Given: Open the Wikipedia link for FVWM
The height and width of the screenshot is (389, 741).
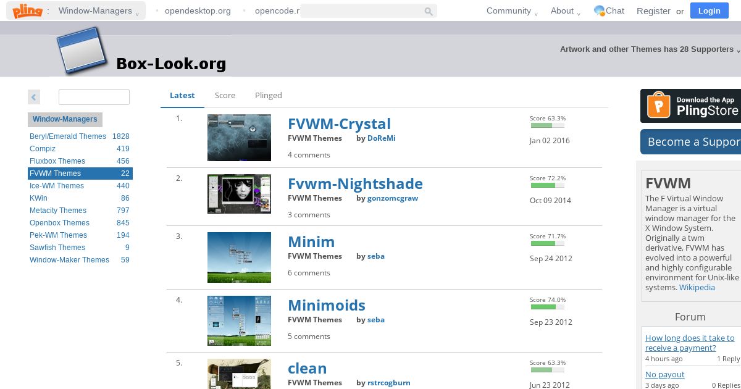Looking at the screenshot, I should point(697,287).
